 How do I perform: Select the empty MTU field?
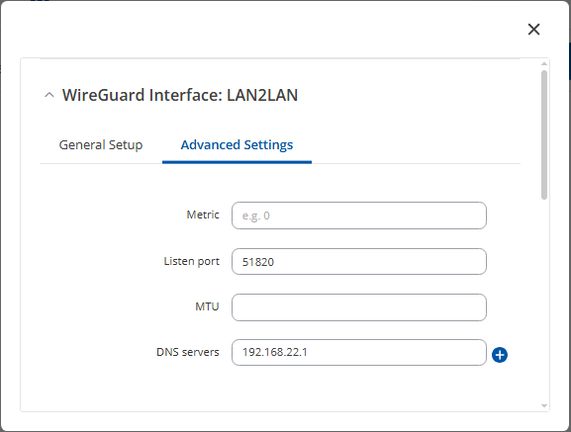pos(358,307)
